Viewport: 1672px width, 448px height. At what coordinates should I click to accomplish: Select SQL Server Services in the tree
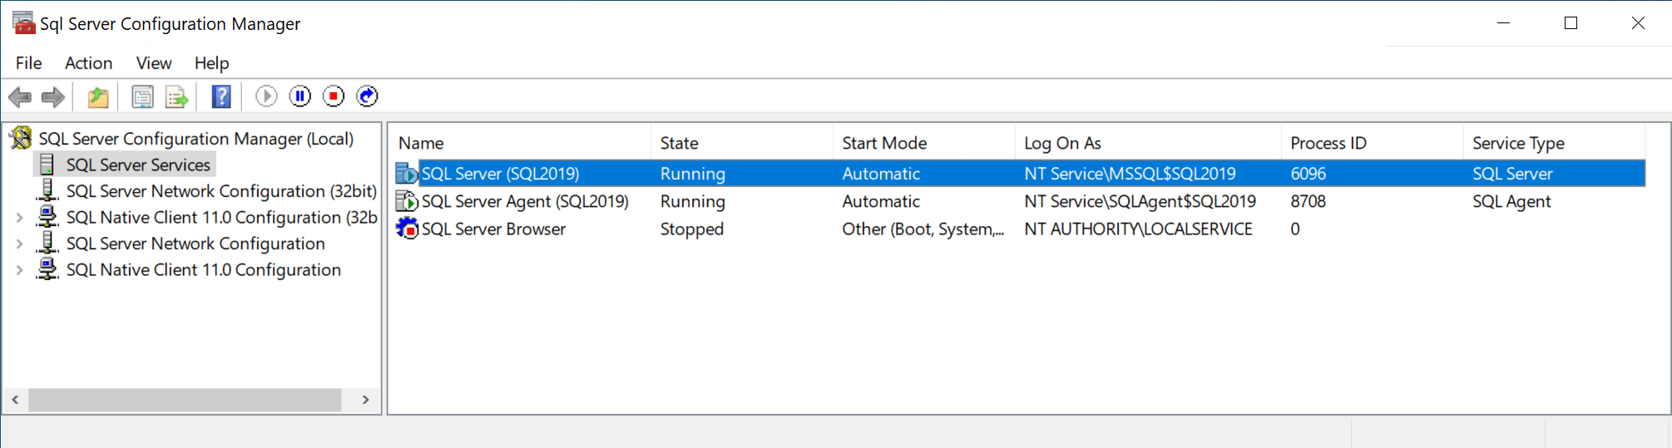[x=138, y=165]
